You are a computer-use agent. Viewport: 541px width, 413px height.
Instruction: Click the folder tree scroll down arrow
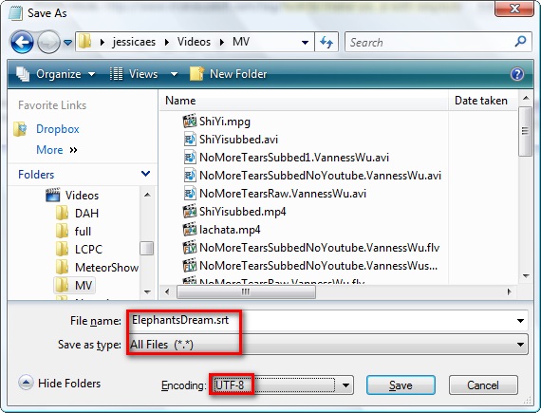pyautogui.click(x=147, y=291)
